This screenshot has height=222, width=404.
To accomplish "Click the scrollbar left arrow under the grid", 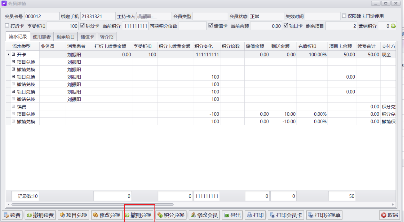I will 9,204.
